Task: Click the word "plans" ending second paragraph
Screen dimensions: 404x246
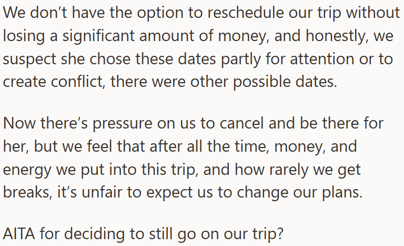Action: (x=342, y=193)
